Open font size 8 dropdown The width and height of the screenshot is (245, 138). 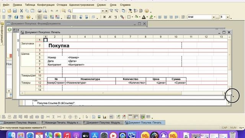click(x=228, y=17)
